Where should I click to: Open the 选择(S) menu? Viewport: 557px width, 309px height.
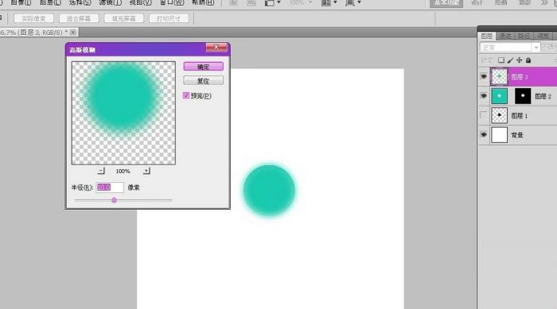pyautogui.click(x=80, y=3)
